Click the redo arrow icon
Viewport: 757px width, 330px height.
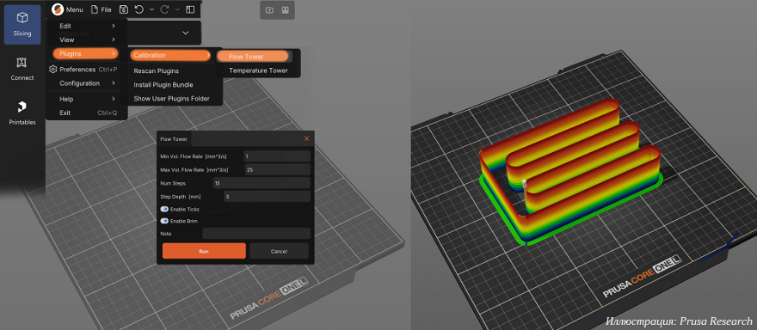[x=164, y=9]
